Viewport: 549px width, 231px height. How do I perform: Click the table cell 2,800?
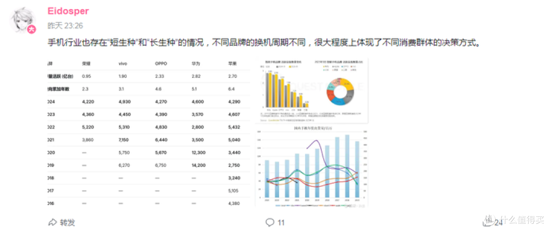tap(197, 127)
